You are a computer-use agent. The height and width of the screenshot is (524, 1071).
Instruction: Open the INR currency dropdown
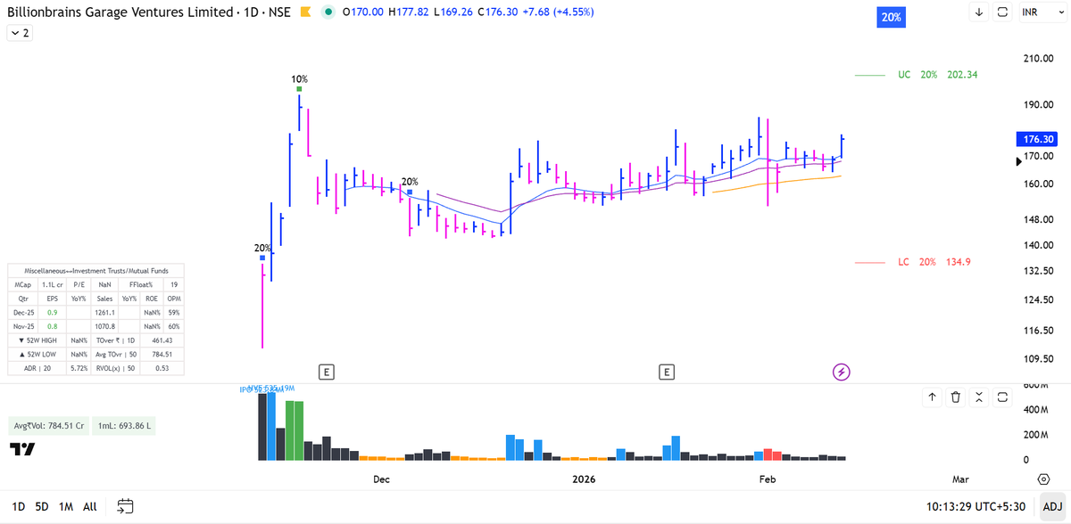tap(1043, 12)
